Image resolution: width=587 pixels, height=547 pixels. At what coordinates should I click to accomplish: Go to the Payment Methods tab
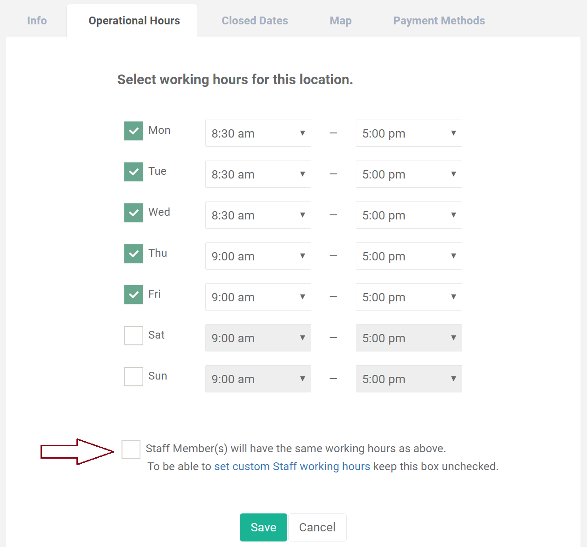click(x=439, y=20)
